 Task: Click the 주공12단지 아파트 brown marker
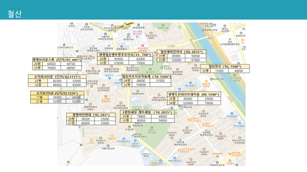(x=151, y=33)
